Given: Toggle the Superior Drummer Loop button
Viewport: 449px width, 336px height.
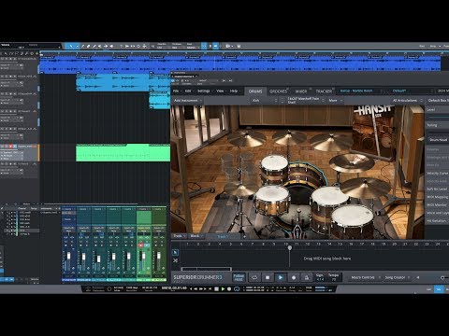Looking at the screenshot, I should tap(254, 277).
